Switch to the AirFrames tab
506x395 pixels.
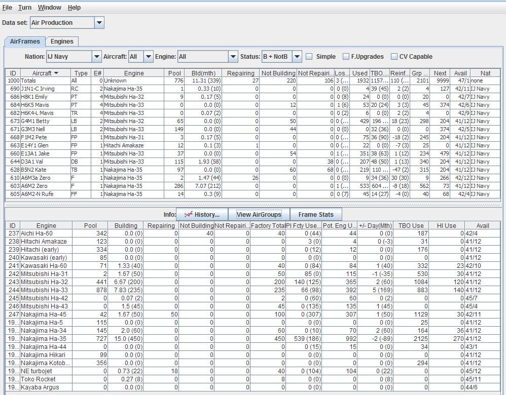click(x=25, y=42)
